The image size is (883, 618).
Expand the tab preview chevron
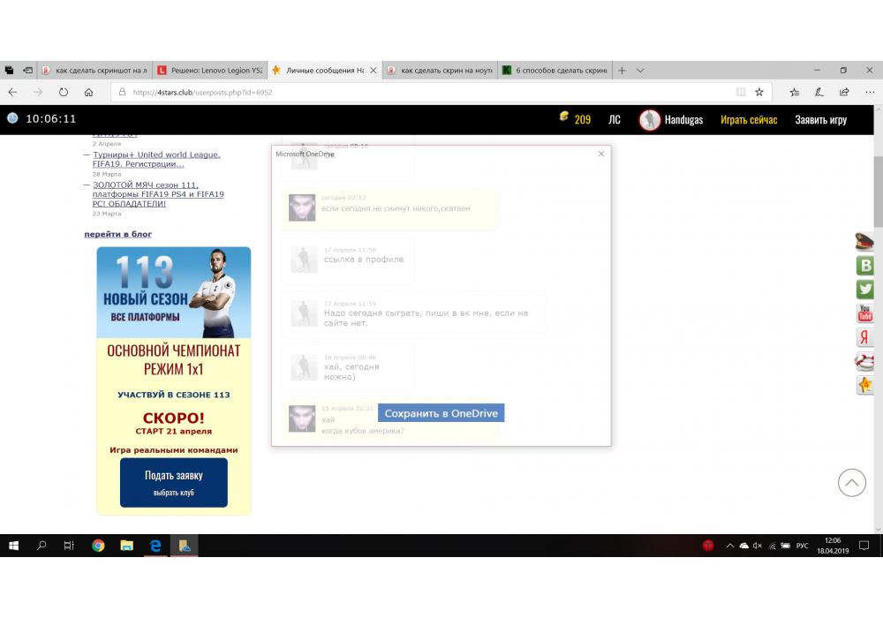pos(640,71)
